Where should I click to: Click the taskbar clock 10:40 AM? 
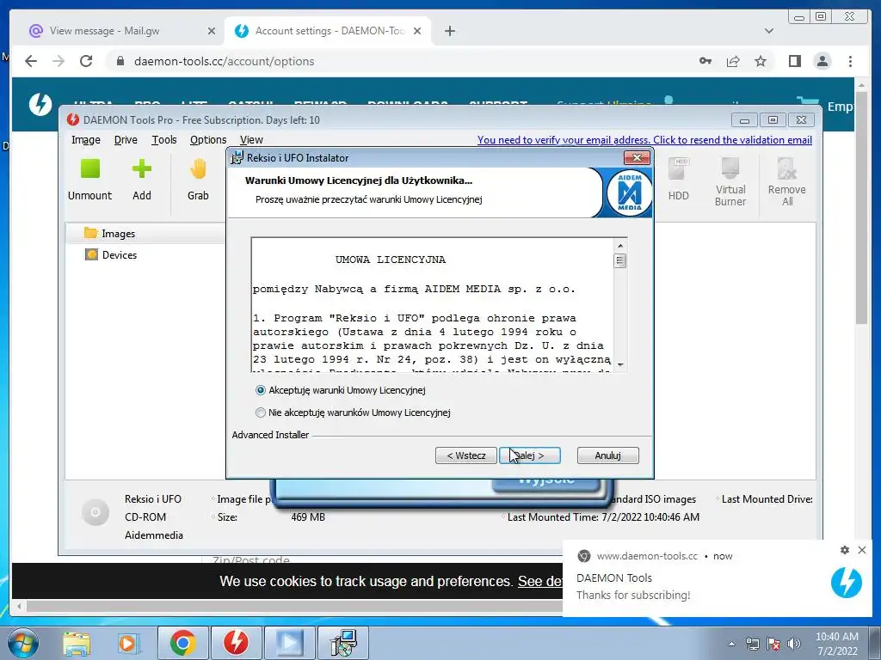tap(836, 637)
